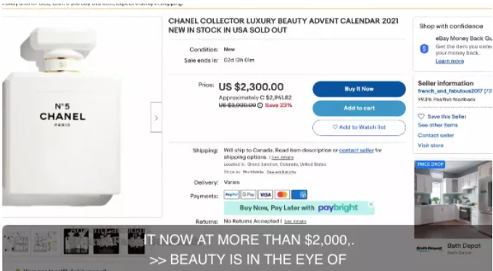Open See other items link
Image resolution: width=493 pixels, height=271 pixels.
coord(438,125)
